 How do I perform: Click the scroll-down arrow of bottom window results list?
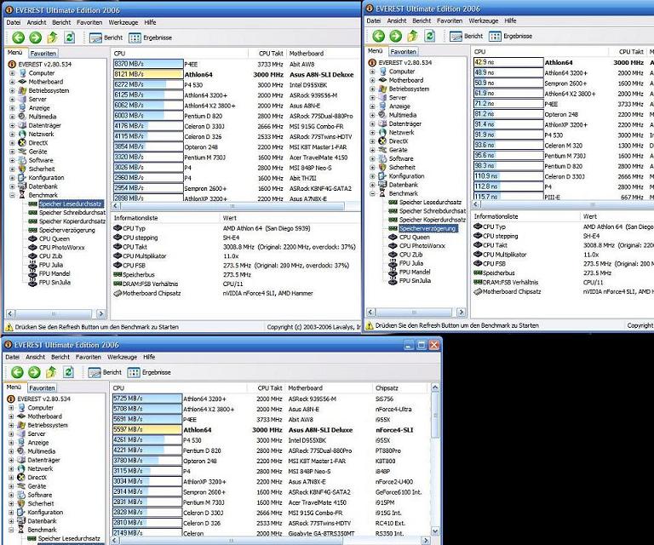[x=435, y=531]
